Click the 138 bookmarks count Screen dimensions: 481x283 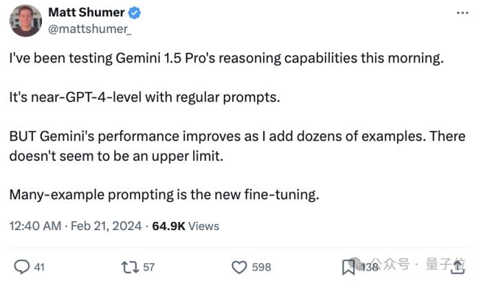tap(370, 267)
